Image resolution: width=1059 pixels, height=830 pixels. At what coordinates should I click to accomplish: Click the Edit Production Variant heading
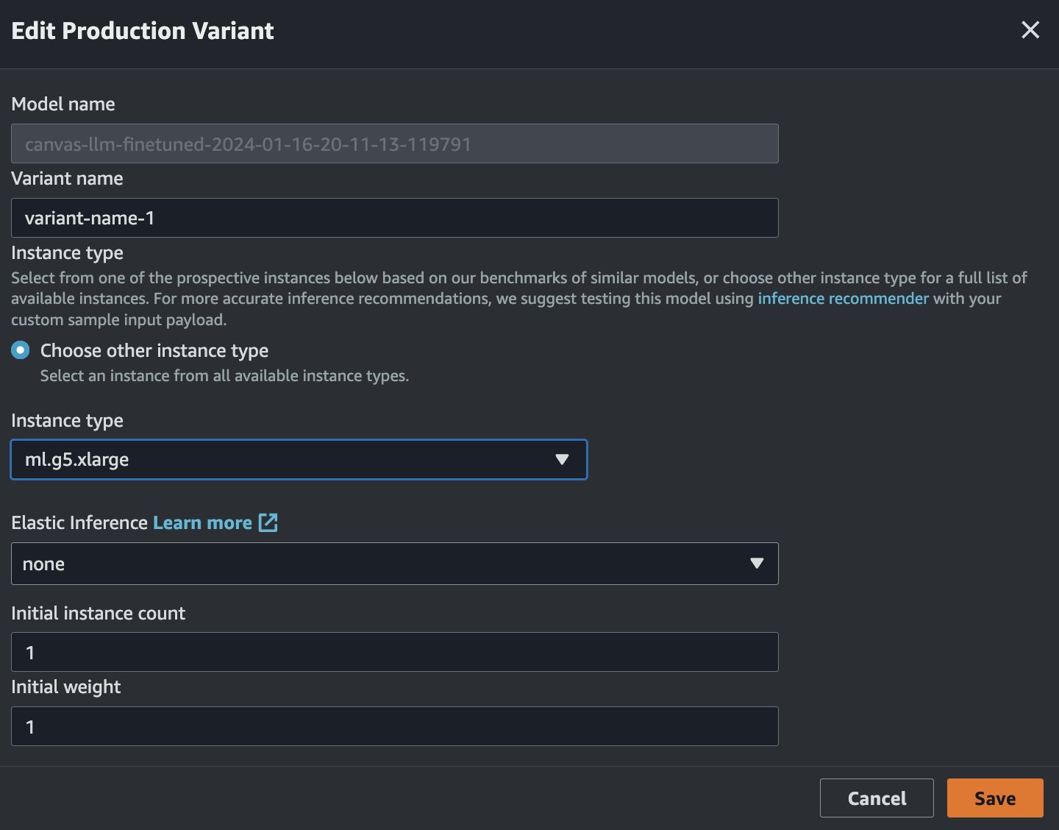tap(143, 31)
